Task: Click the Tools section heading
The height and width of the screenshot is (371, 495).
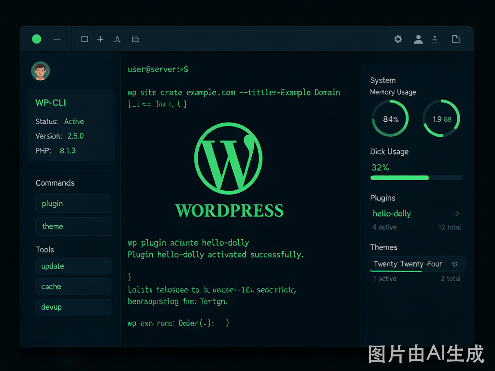Action: click(x=45, y=250)
